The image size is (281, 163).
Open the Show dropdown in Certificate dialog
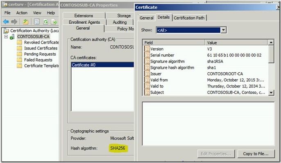click(x=223, y=30)
